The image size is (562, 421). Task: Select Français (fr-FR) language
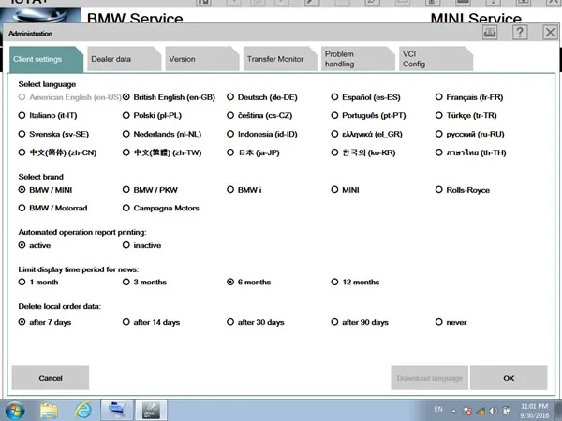[469, 97]
